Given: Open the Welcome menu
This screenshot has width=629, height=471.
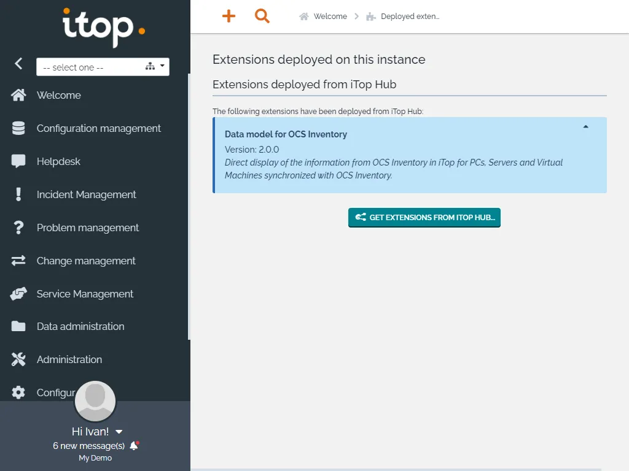Looking at the screenshot, I should 58,95.
